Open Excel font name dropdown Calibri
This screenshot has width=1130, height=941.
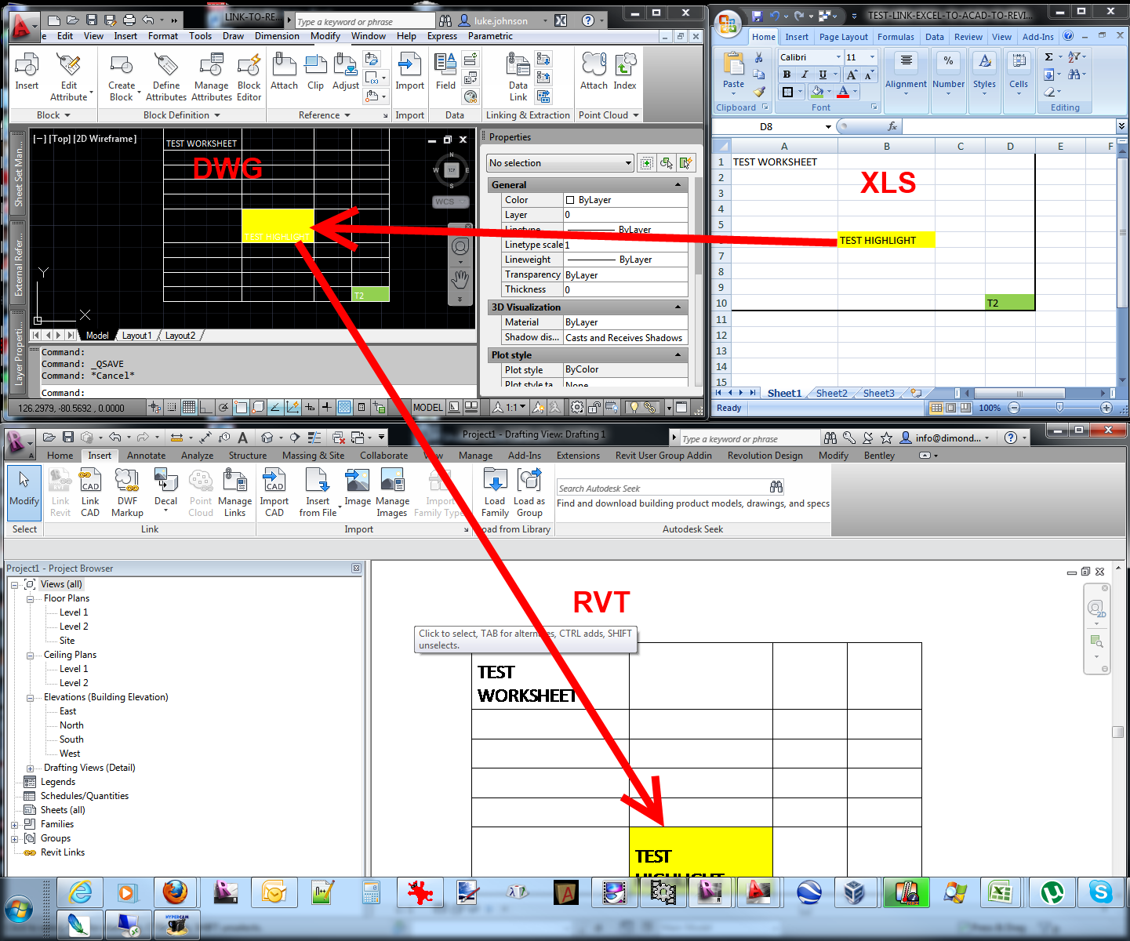(x=839, y=57)
